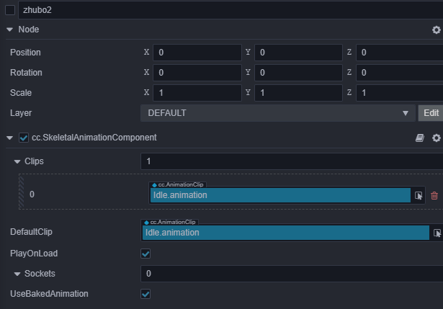Click the Position X input field
443x309 pixels.
[197, 53]
